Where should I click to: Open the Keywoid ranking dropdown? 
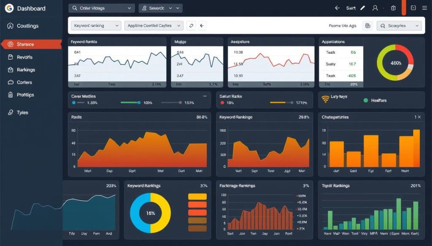coord(96,26)
